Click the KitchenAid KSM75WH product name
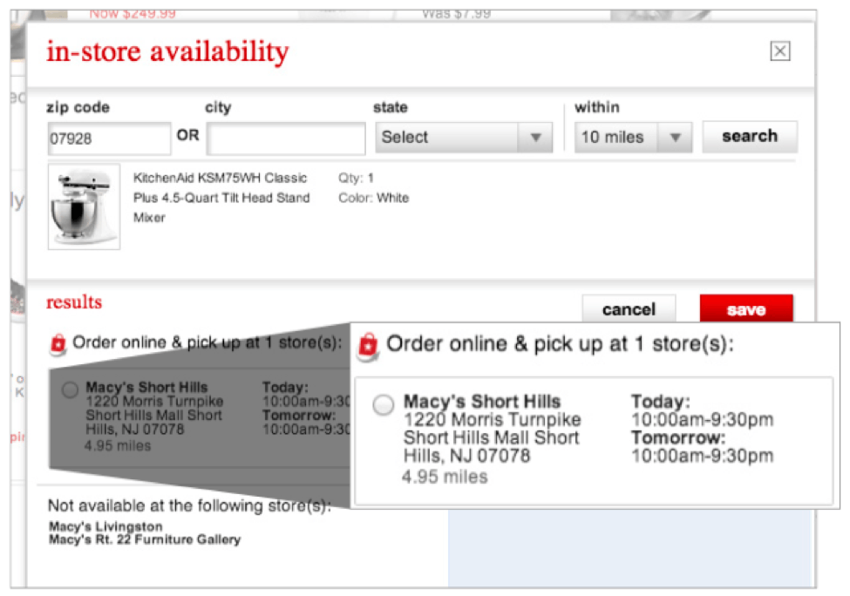 click(x=221, y=198)
